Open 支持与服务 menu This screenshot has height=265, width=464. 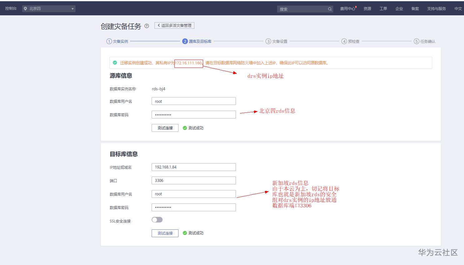(x=437, y=9)
